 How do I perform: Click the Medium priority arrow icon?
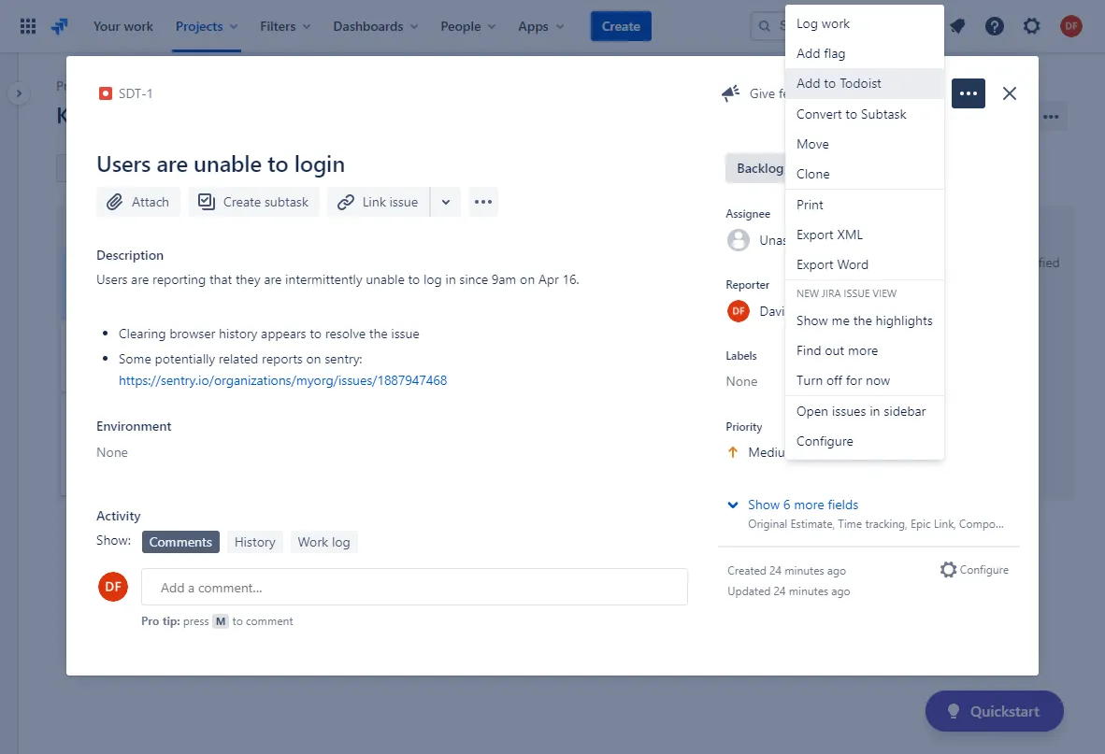733,452
